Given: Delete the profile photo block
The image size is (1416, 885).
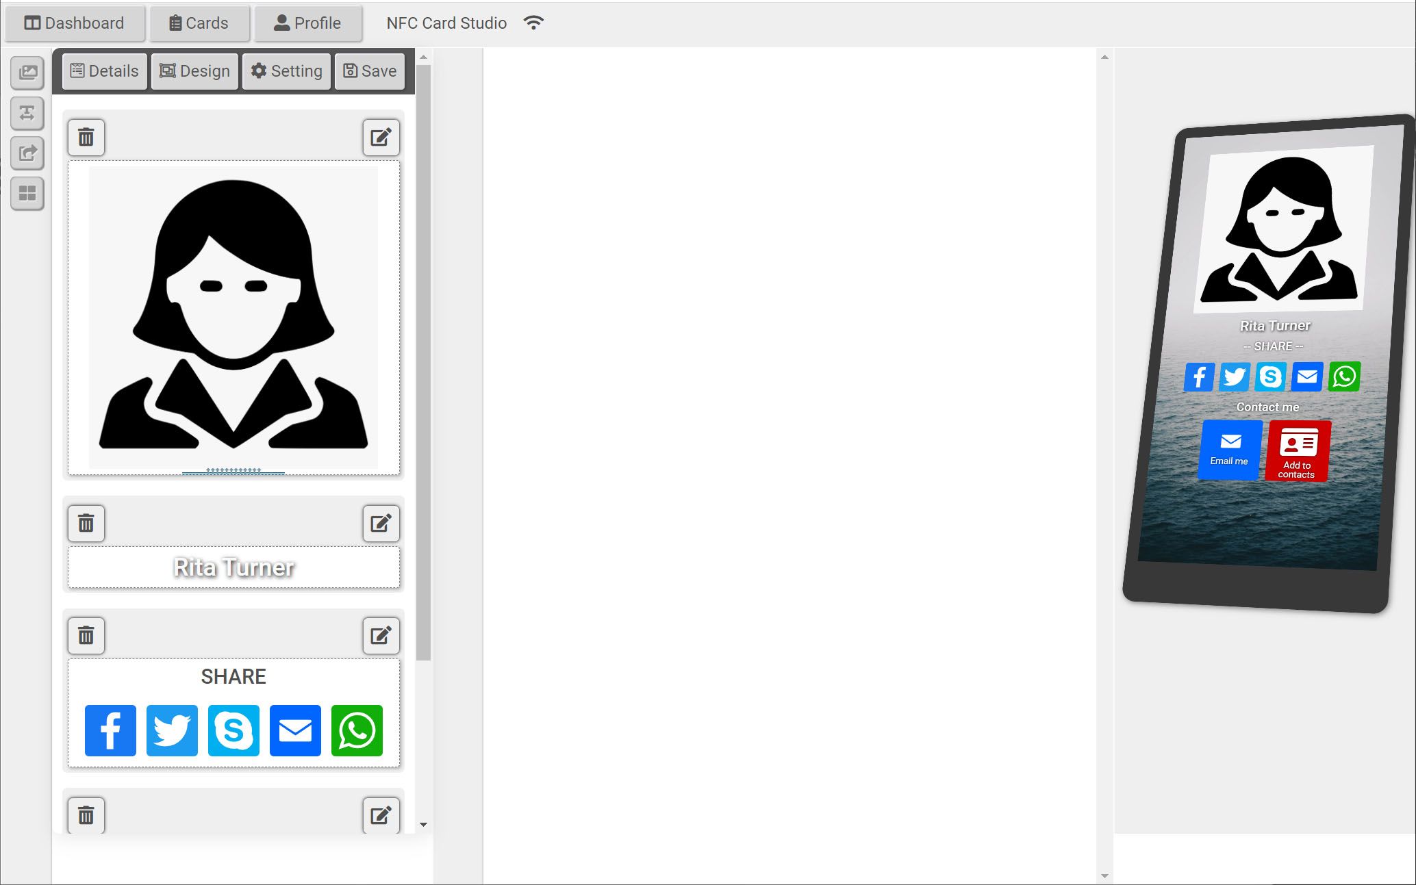Looking at the screenshot, I should pyautogui.click(x=86, y=138).
